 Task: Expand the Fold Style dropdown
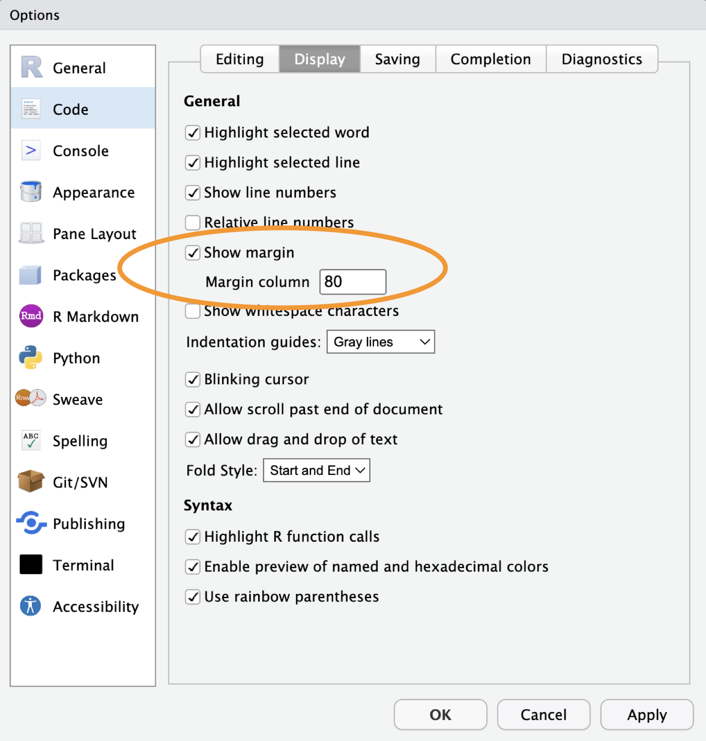click(x=316, y=471)
